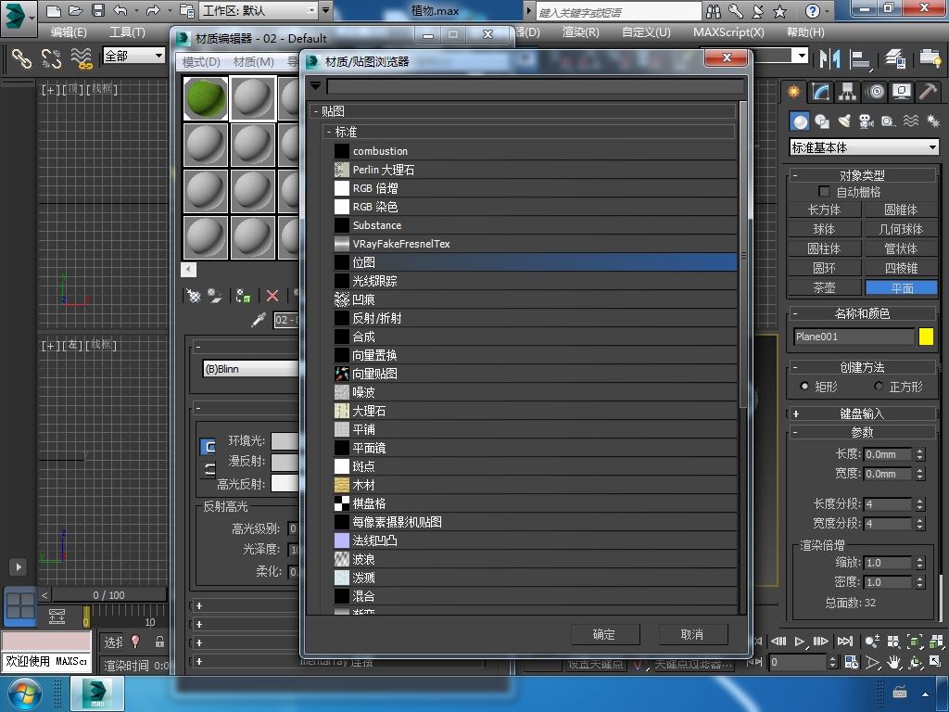Select the 正方形 radio button
The width and height of the screenshot is (949, 712).
[879, 386]
